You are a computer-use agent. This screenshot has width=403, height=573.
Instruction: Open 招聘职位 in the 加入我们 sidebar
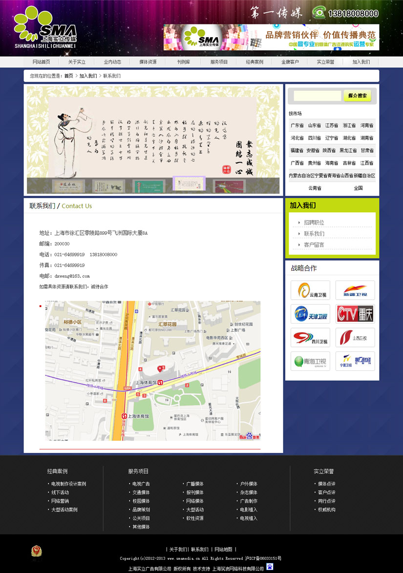click(314, 223)
